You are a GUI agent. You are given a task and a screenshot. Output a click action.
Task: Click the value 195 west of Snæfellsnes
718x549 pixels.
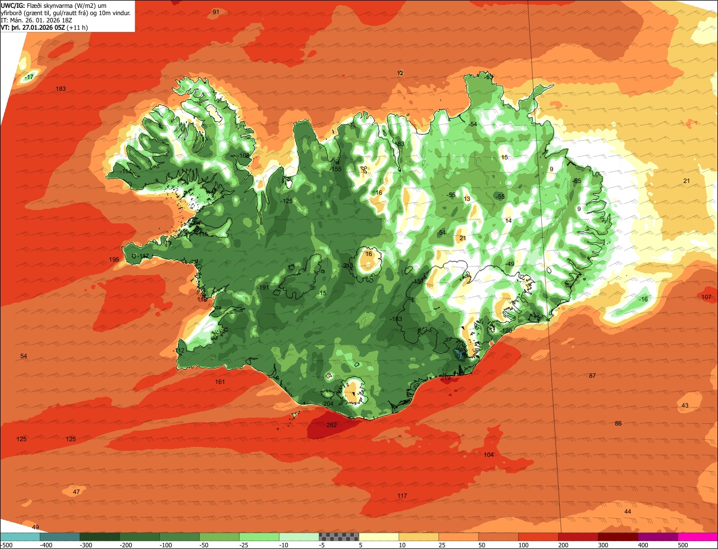tap(114, 259)
